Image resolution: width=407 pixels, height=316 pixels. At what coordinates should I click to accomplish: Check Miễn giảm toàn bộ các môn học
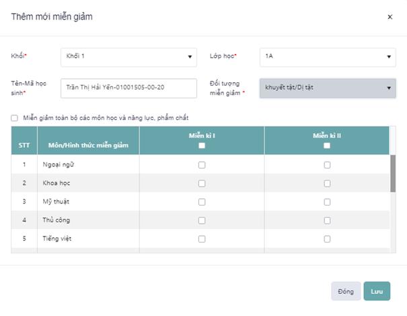click(x=15, y=118)
